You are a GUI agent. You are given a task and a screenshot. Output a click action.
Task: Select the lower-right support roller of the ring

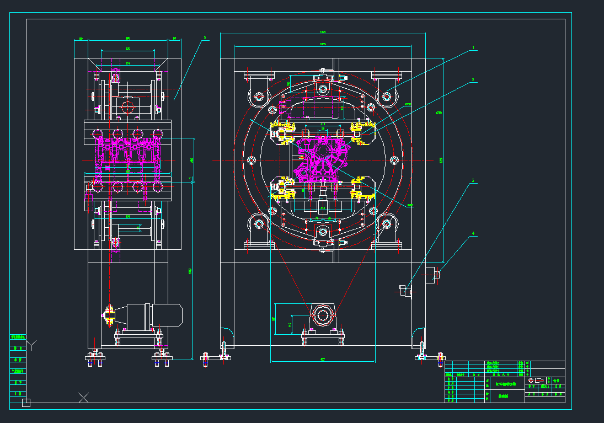(x=386, y=224)
